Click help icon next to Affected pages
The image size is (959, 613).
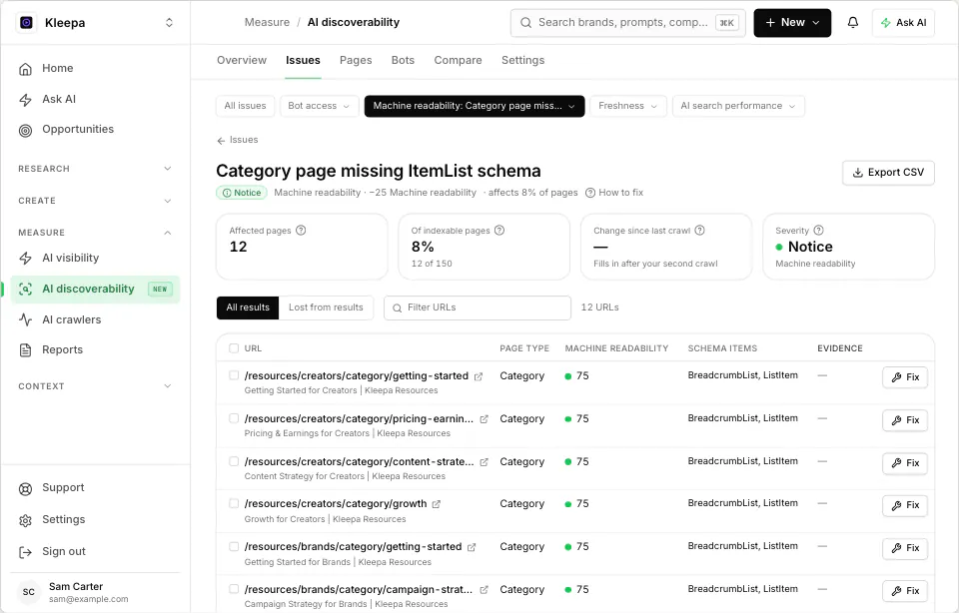(301, 231)
